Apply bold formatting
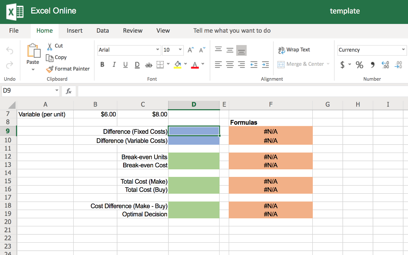This screenshot has height=255, width=408. [102, 65]
